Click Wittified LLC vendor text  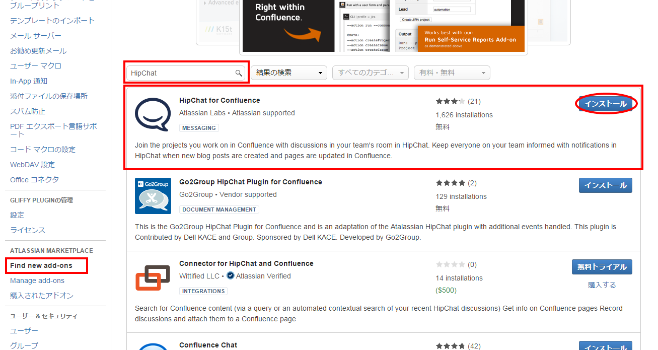199,276
